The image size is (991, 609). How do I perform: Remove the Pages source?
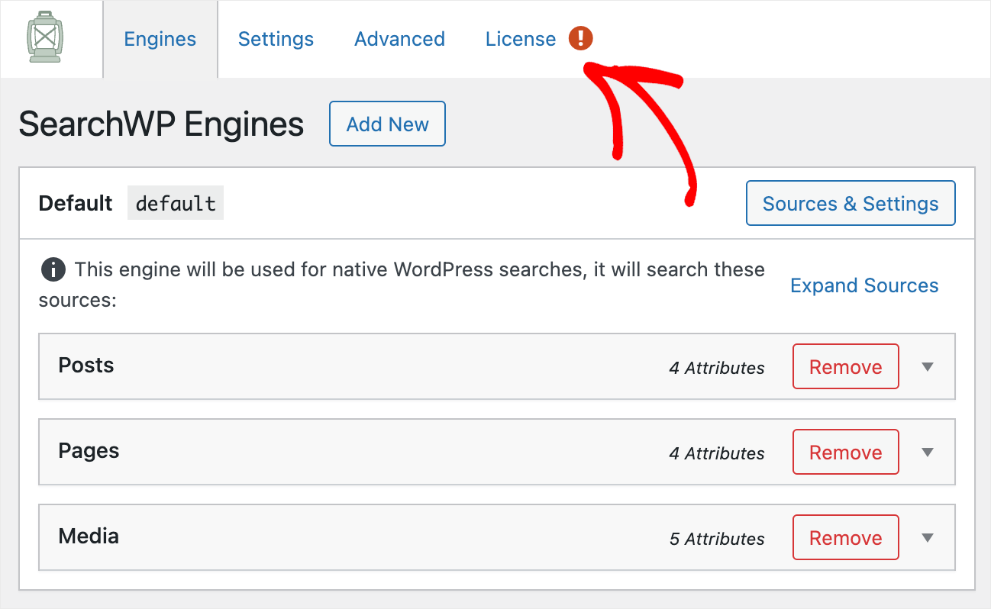(845, 452)
